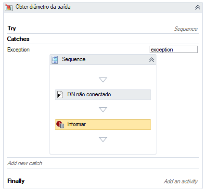Select the DN não conectado activity
205x192 pixels.
click(x=103, y=95)
